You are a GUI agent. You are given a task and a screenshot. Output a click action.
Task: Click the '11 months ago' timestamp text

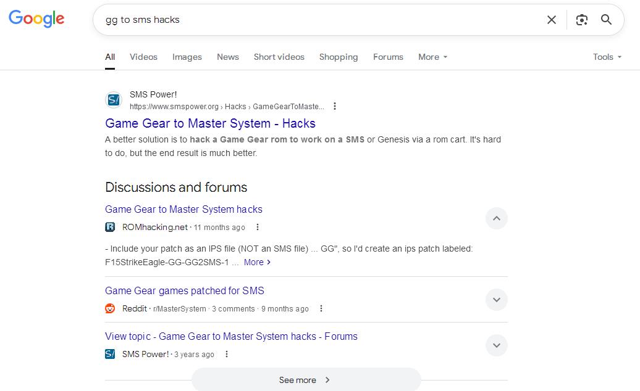click(219, 228)
